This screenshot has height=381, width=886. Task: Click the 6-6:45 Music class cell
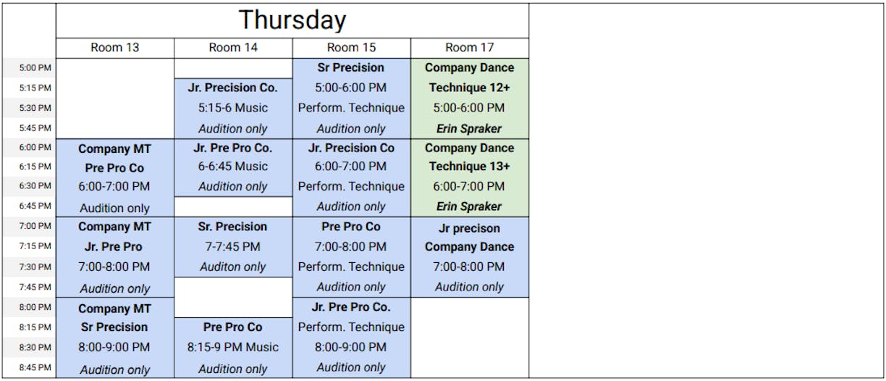(233, 167)
